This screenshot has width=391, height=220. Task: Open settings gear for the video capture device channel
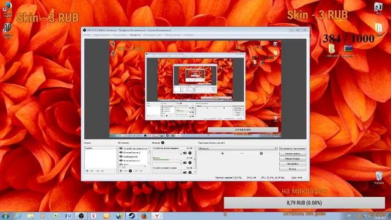coord(190,172)
